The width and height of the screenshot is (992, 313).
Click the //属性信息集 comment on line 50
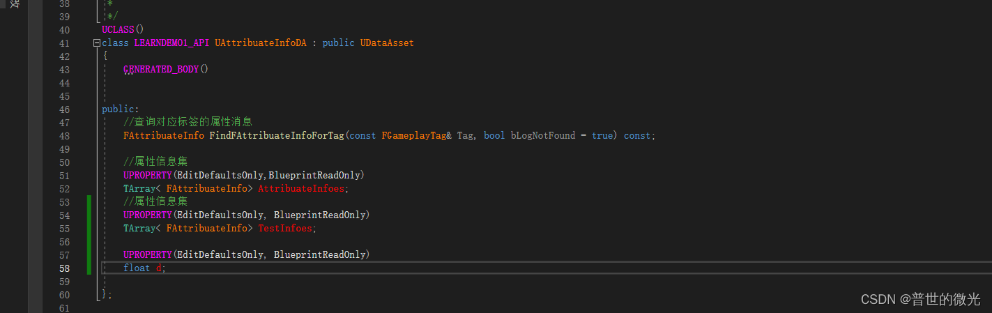point(155,162)
